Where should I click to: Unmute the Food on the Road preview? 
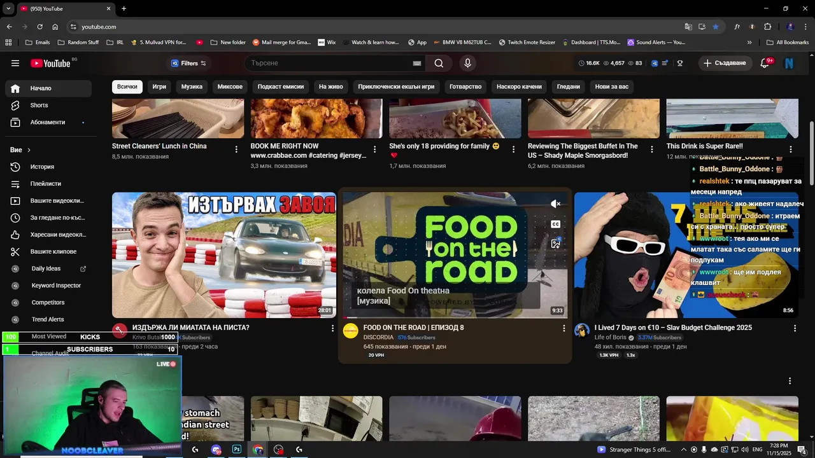coord(556,204)
